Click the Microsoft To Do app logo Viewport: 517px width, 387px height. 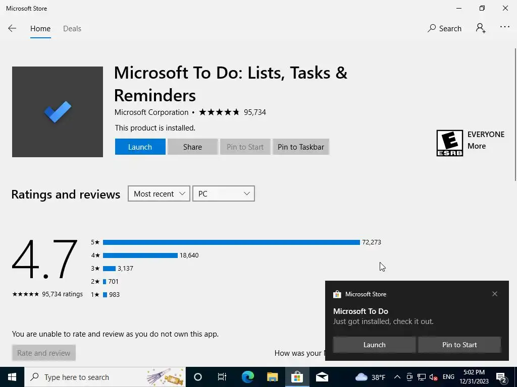58,112
